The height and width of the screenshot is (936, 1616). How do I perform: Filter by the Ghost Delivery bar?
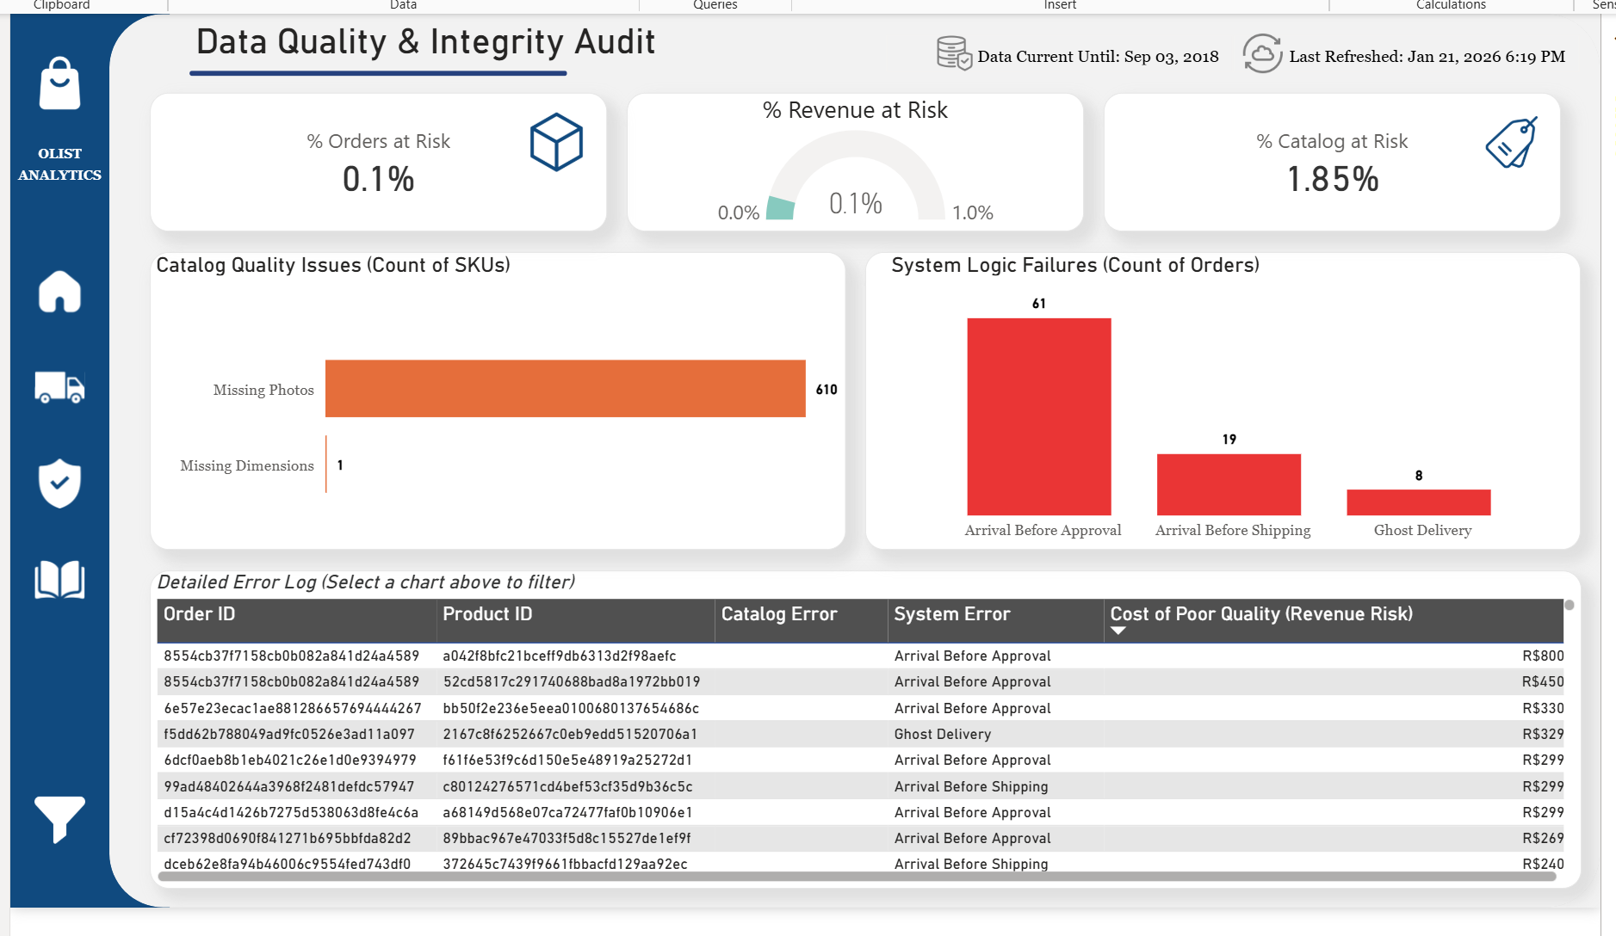[x=1418, y=502]
